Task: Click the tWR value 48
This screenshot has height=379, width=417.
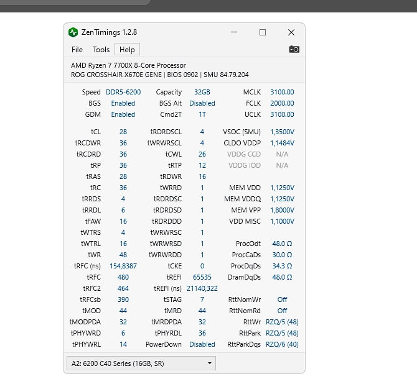Action: click(123, 255)
